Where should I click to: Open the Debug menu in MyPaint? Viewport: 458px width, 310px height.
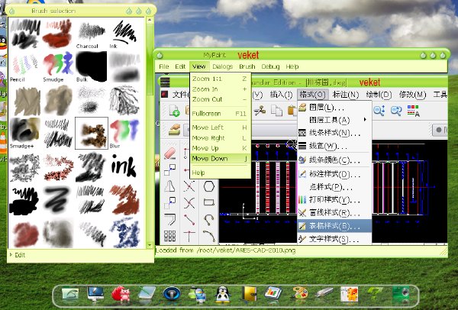[270, 66]
